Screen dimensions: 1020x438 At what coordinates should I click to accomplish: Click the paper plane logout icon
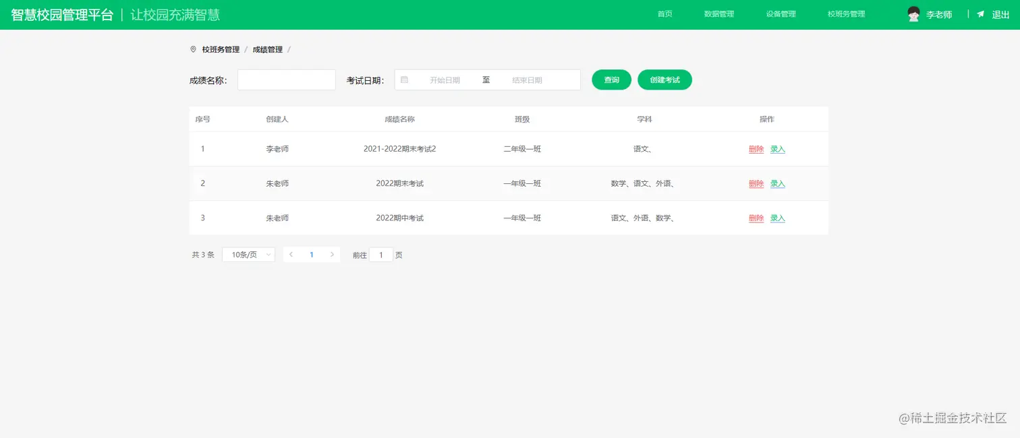coord(980,14)
